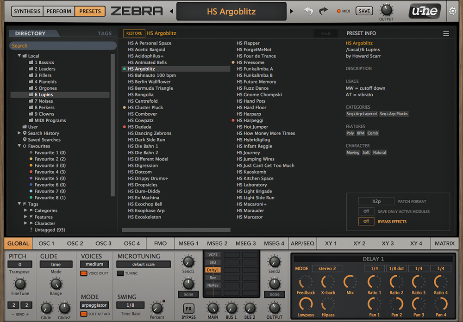Select the HS Bermuda Triangle preset
The image size is (463, 322).
tap(150, 88)
